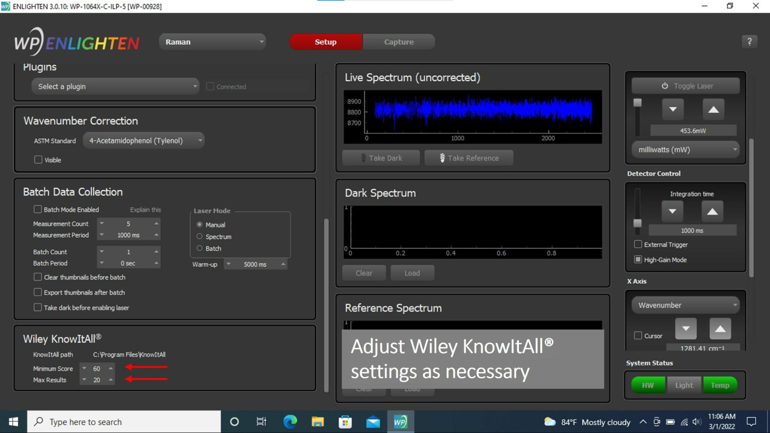Viewport: 770px width, 433px height.
Task: Click the Toggle Laser button
Action: coord(685,86)
